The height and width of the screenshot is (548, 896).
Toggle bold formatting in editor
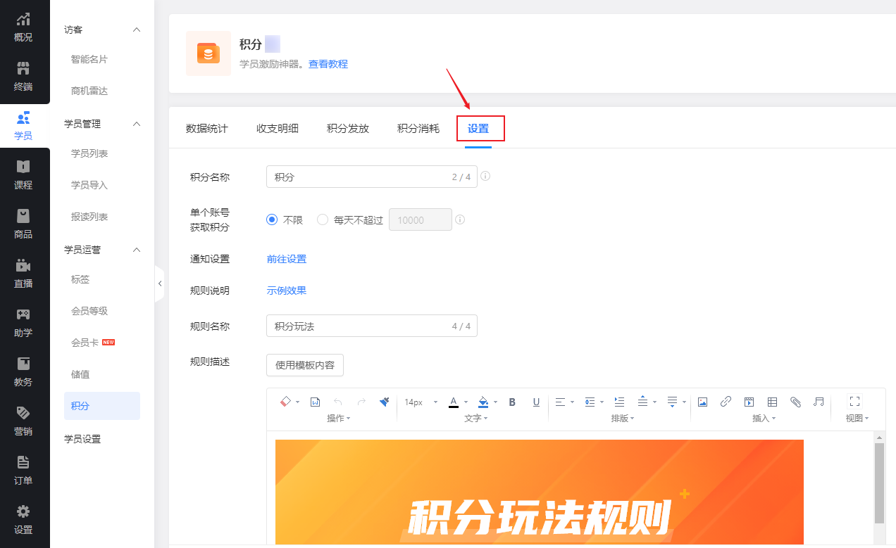tap(512, 402)
